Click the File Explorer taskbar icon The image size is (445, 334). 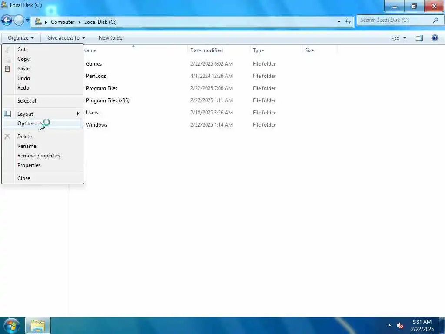point(38,326)
